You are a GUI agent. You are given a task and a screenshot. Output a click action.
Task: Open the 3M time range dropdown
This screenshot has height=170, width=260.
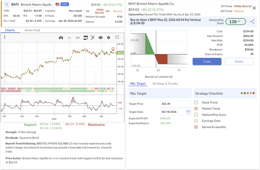(x=77, y=38)
